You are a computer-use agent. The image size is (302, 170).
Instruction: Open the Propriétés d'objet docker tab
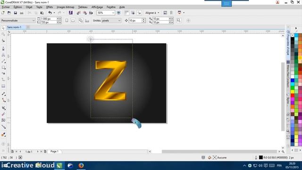coord(288,42)
